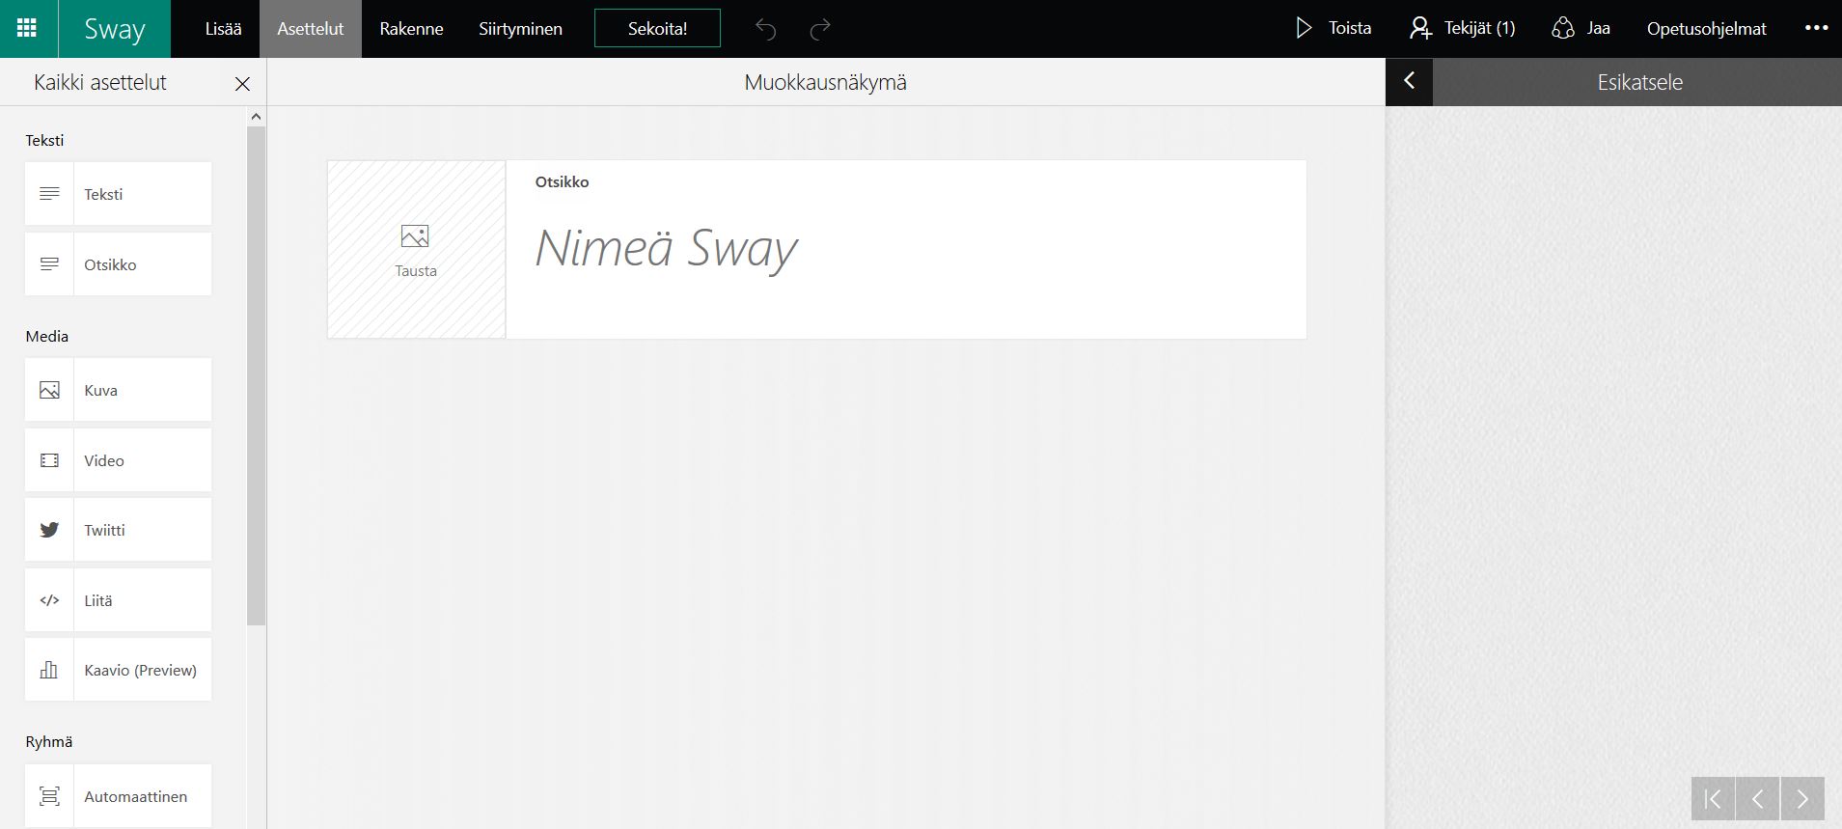Open the Esikatsele preview header

click(x=1639, y=82)
